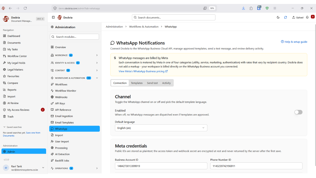This screenshot has height=178, width=316.
Task: Open View Meta's WhatsApp Business pricing link
Action: [143, 71]
